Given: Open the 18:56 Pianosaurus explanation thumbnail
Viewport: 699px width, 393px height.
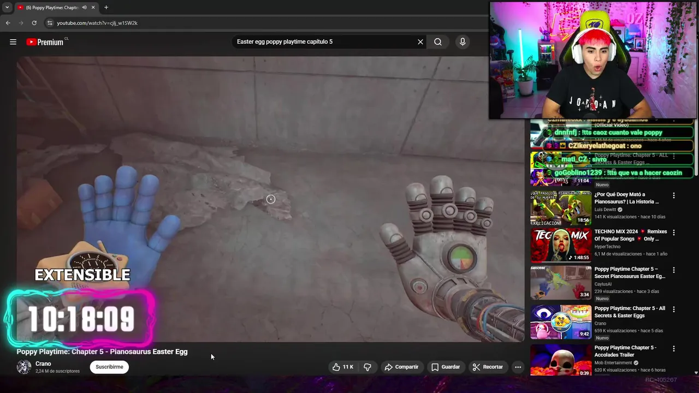Looking at the screenshot, I should pyautogui.click(x=560, y=209).
